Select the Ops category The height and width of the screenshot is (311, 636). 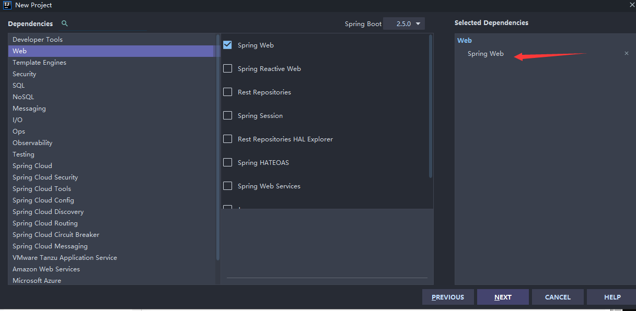[111, 131]
